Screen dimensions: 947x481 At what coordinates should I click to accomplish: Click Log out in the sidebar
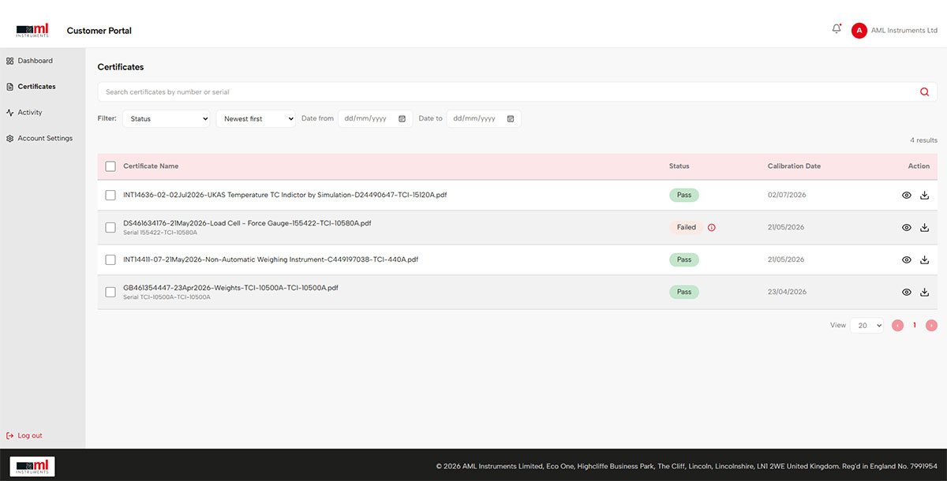pos(24,435)
